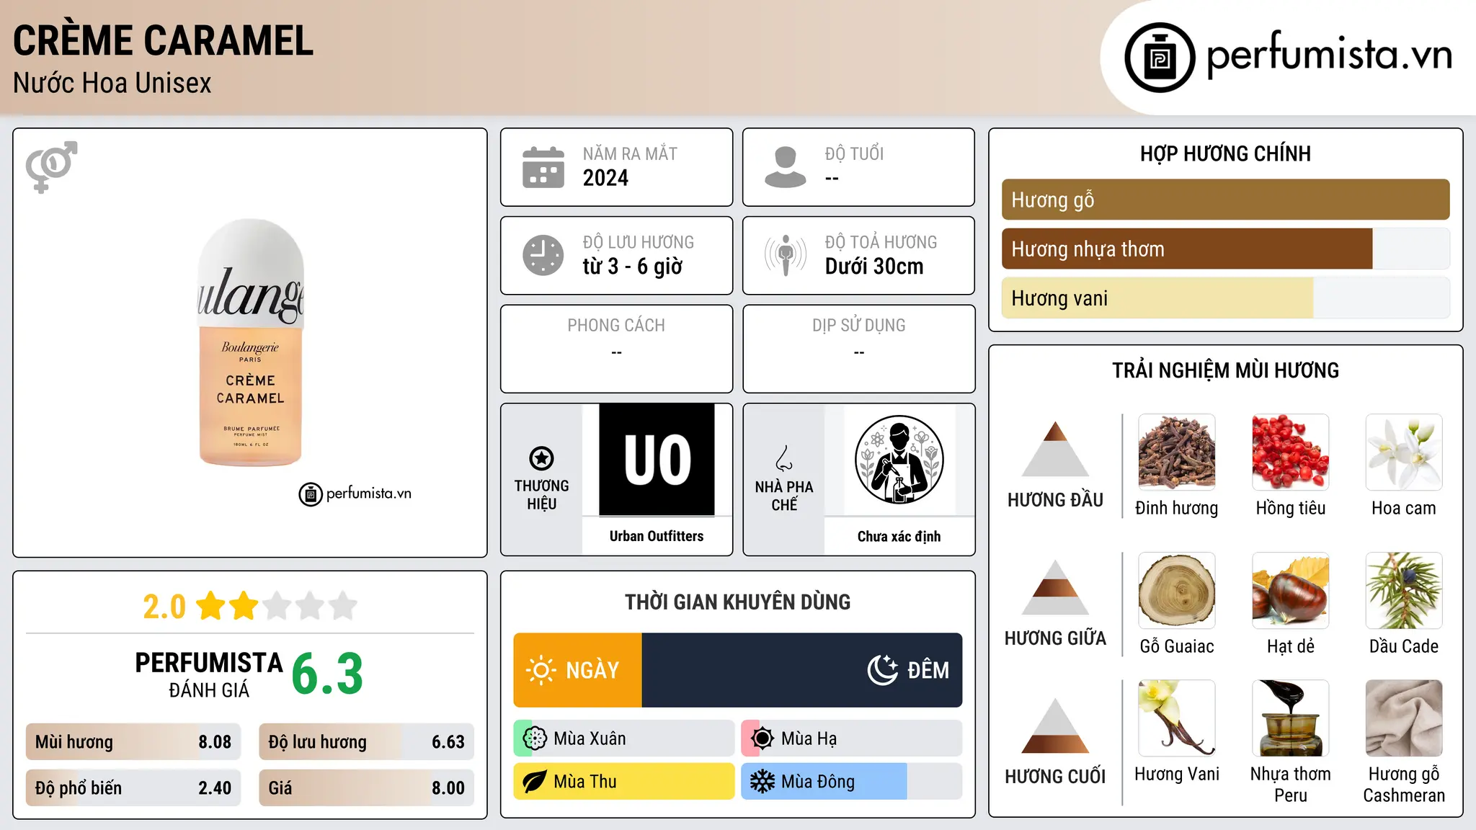Viewport: 1476px width, 830px height.
Task: Click the autumn leaf icon for Mùa Thu
Action: 535,782
